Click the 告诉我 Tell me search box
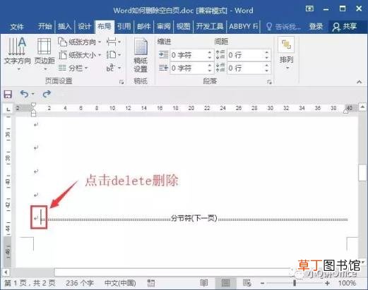The image size is (368, 290). pos(283,27)
